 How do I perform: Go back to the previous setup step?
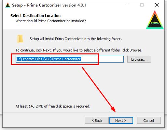[97, 121]
